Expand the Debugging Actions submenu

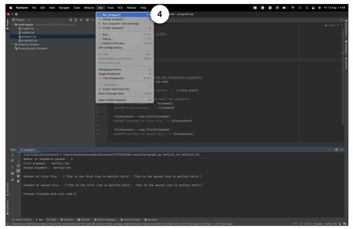(x=125, y=69)
